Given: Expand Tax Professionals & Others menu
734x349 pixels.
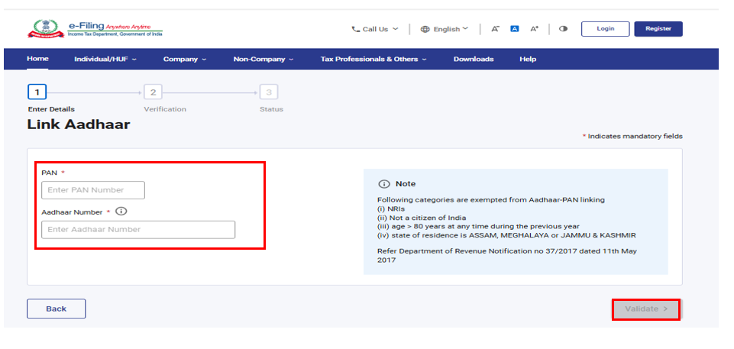Looking at the screenshot, I should pos(373,59).
